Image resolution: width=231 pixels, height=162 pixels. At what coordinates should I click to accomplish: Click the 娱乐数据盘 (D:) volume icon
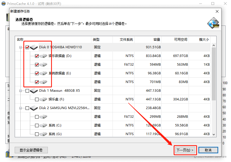[43, 56]
